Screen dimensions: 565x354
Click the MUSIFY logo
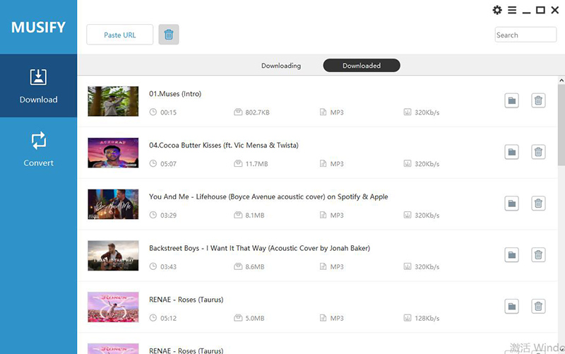[38, 28]
